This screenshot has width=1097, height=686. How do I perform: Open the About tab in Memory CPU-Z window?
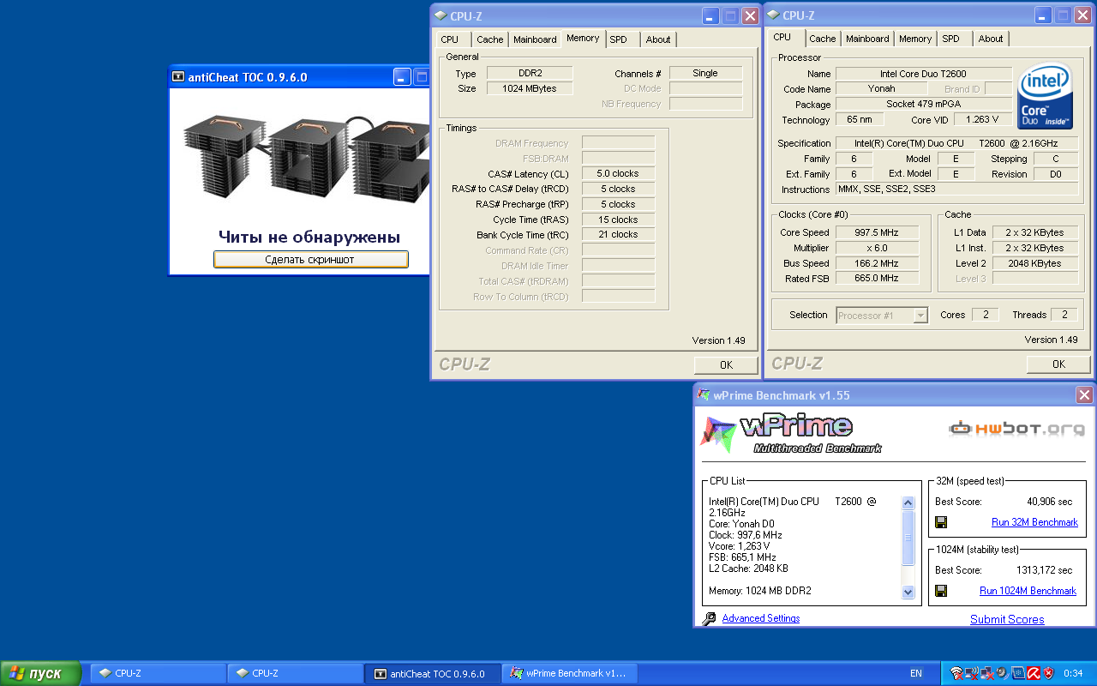pos(658,39)
